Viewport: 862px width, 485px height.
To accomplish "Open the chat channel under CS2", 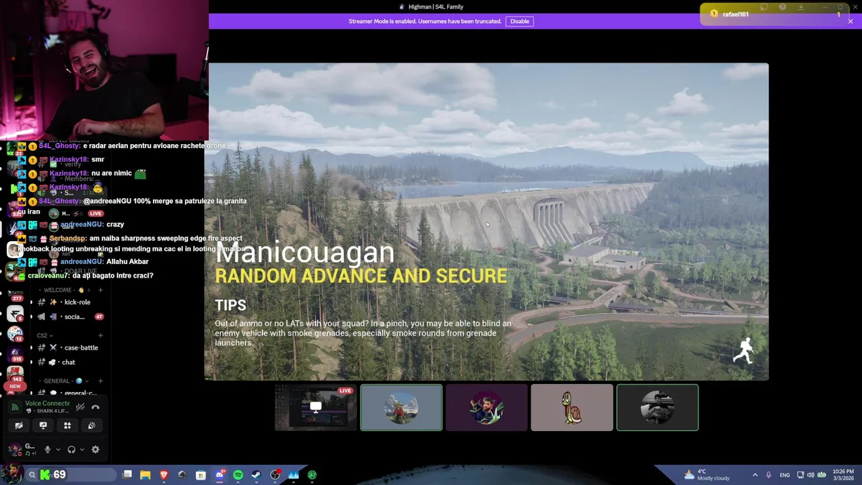I will point(71,362).
